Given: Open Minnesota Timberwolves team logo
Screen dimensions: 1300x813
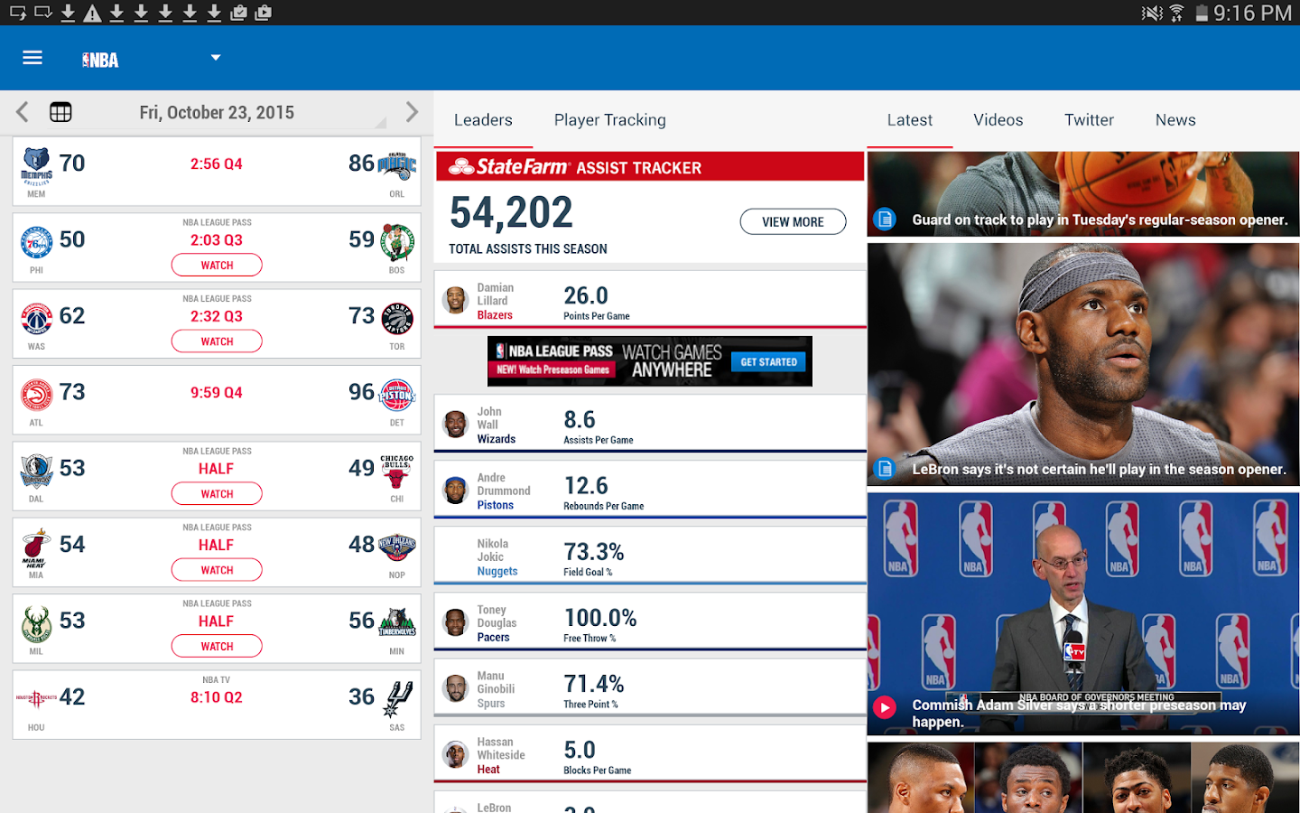Looking at the screenshot, I should 396,622.
